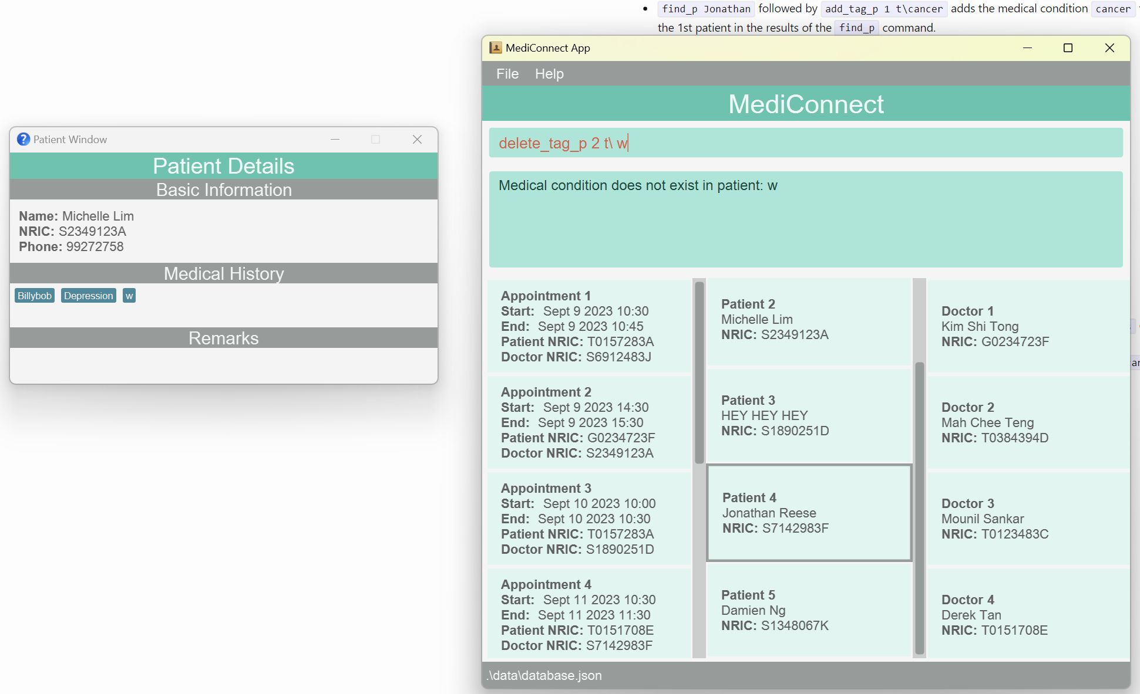Select the Billybob medical history tag
This screenshot has height=694, width=1140.
[x=35, y=296]
